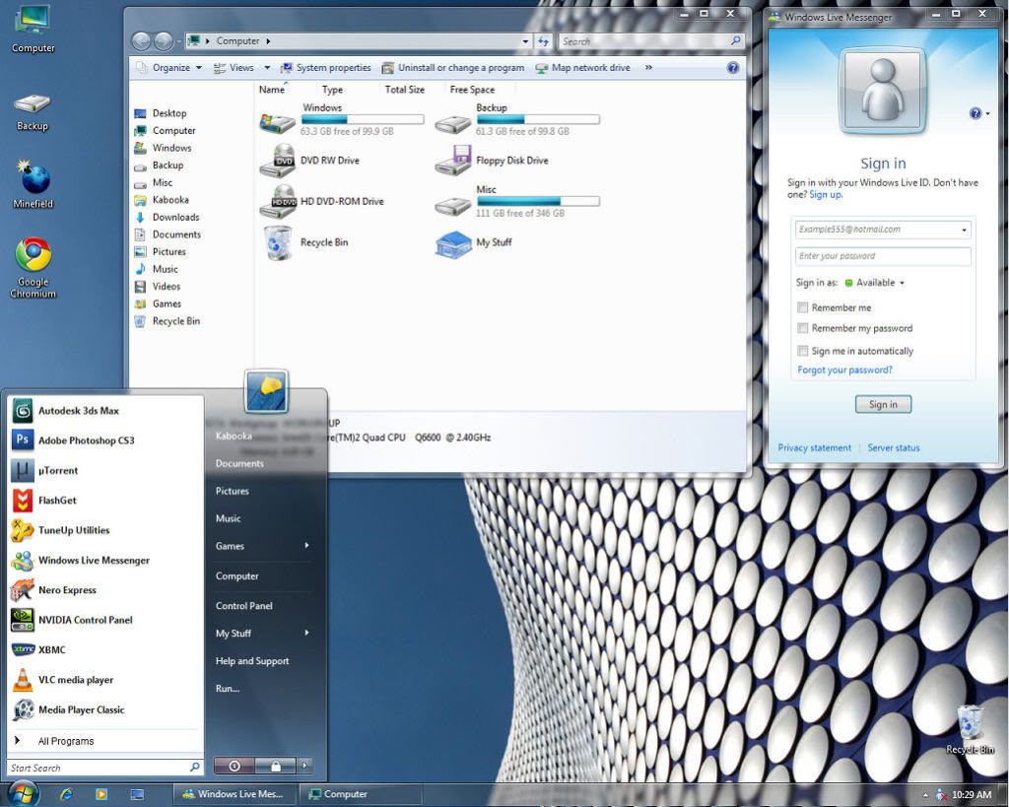This screenshot has height=807, width=1009.
Task: Select the Windows drive in Explorer
Action: [342, 119]
